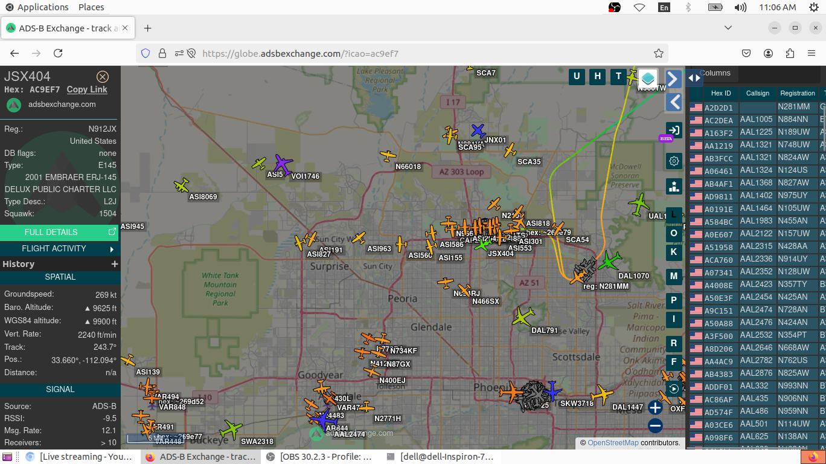This screenshot has height=464, width=826.
Task: Click the right chevron sidebar arrow
Action: [674, 79]
